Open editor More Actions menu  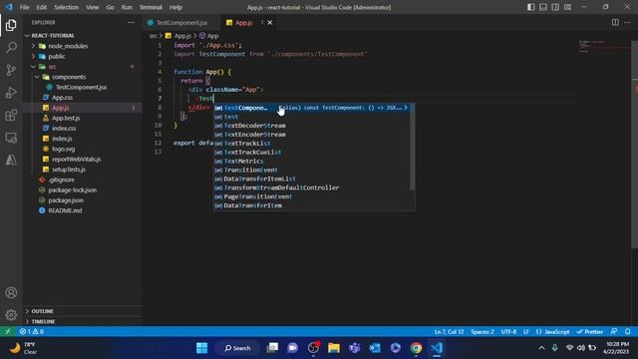coord(627,22)
